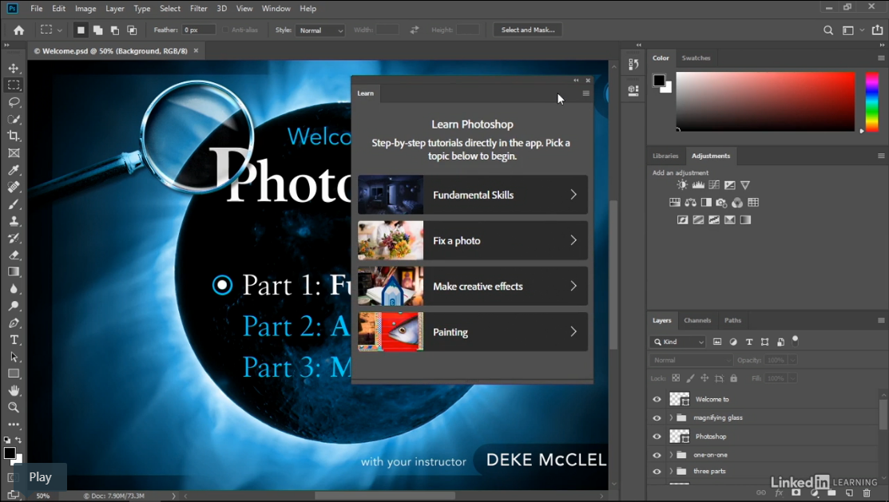The height and width of the screenshot is (502, 889).
Task: Select Add to selection mode
Action: [97, 30]
